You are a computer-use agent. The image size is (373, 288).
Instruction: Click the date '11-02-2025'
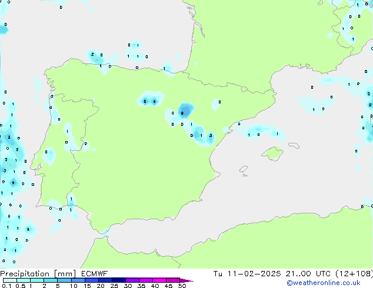coord(254,274)
